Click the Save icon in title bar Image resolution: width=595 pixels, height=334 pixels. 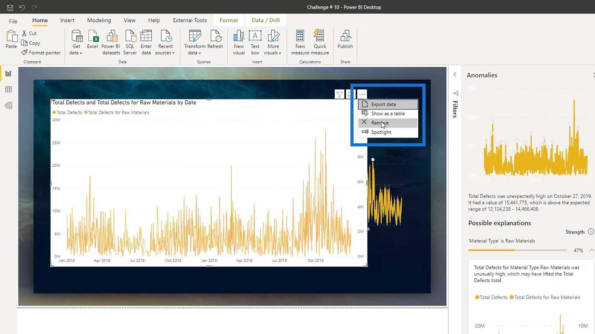click(x=10, y=7)
